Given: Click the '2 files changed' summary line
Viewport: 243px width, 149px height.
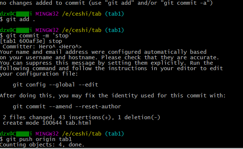Looking at the screenshot, I should (81, 117).
